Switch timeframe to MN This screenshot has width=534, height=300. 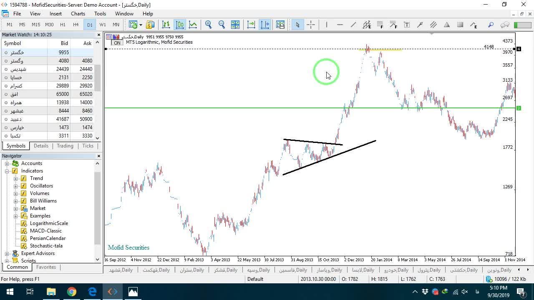(116, 25)
